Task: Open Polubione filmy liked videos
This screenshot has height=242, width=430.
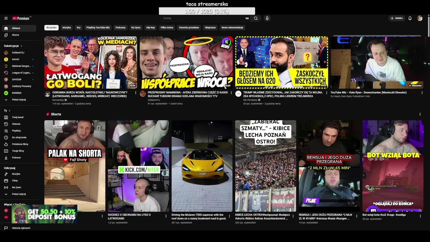Action: 19,144
